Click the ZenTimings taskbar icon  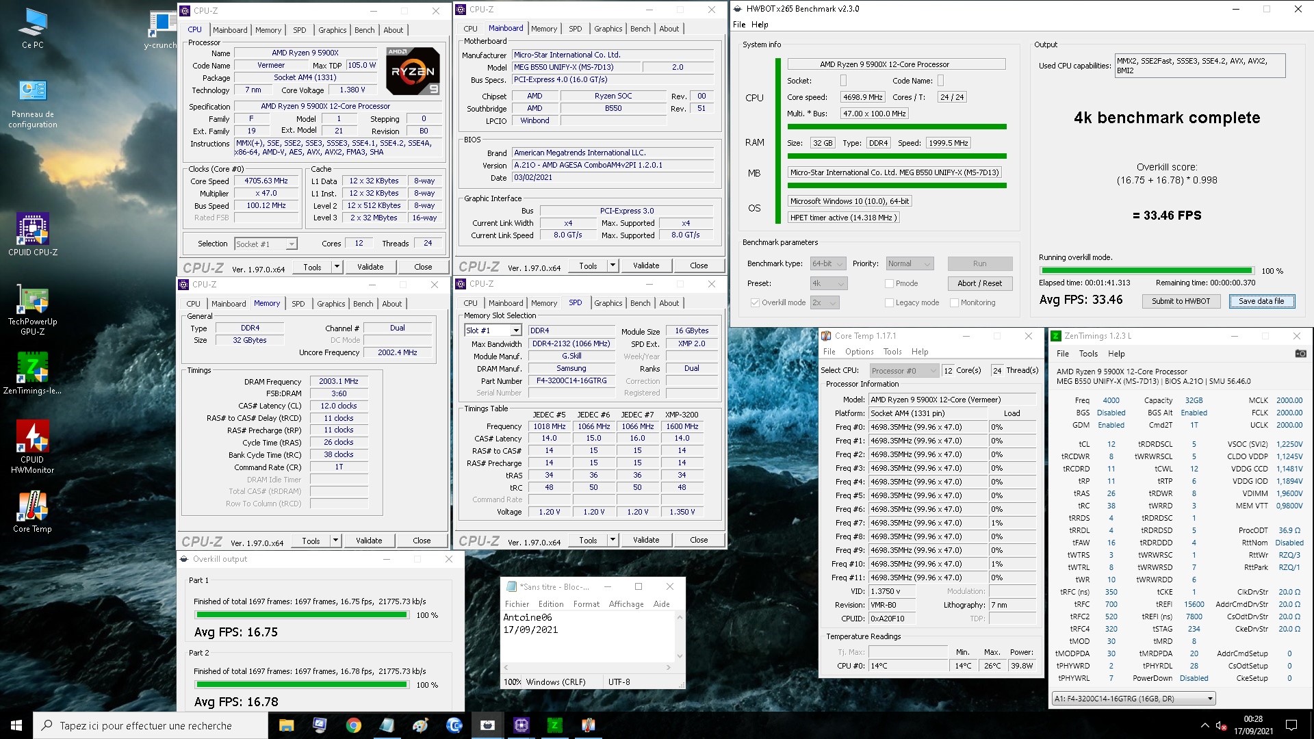coord(554,725)
